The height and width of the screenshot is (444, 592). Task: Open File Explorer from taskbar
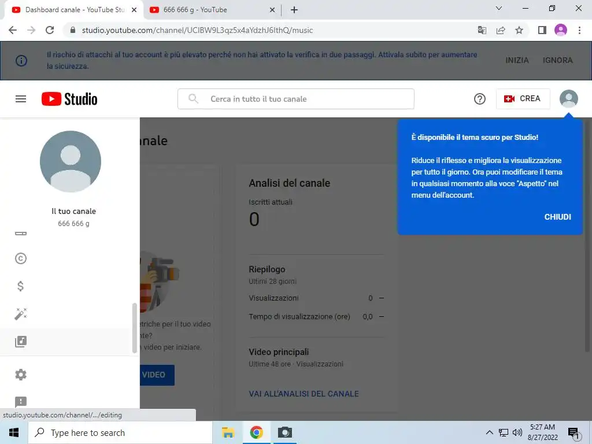tap(228, 432)
